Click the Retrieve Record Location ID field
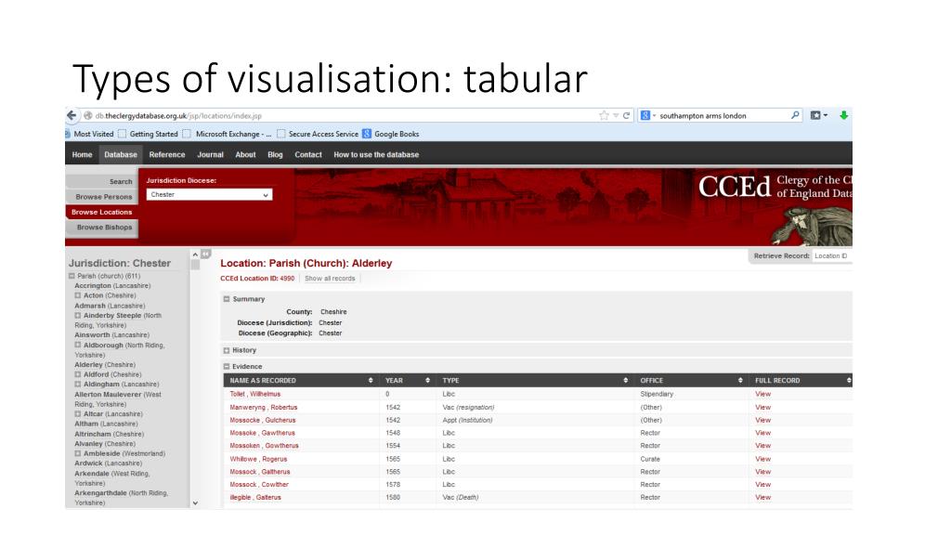The image size is (951, 535). [831, 256]
